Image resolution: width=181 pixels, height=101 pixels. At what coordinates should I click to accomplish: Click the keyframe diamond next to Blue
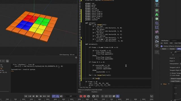coord(161,84)
